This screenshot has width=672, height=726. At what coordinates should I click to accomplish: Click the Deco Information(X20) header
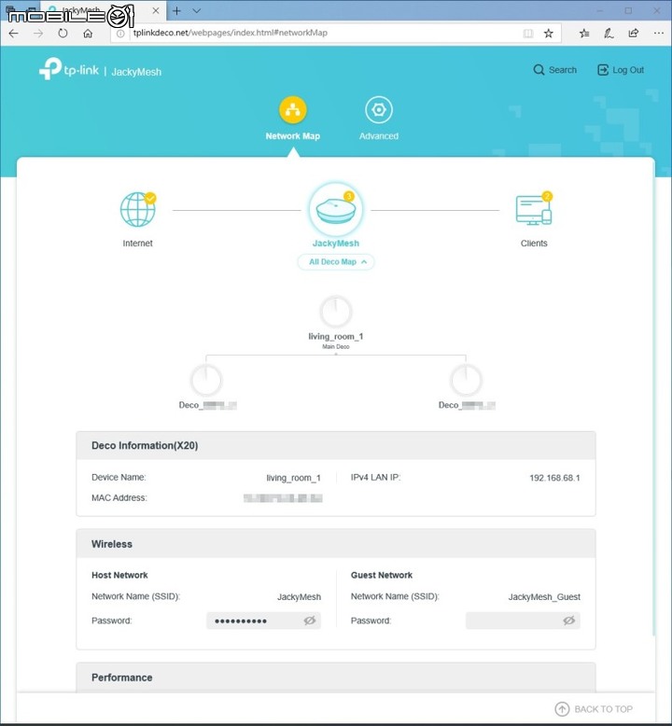336,445
